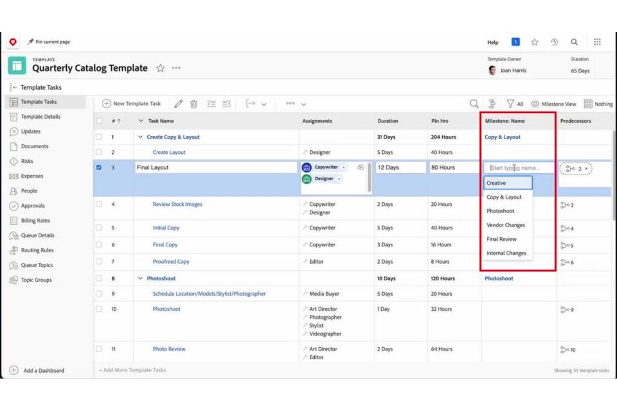The height and width of the screenshot is (411, 617).
Task: Click the milestone name search field
Action: 519,168
